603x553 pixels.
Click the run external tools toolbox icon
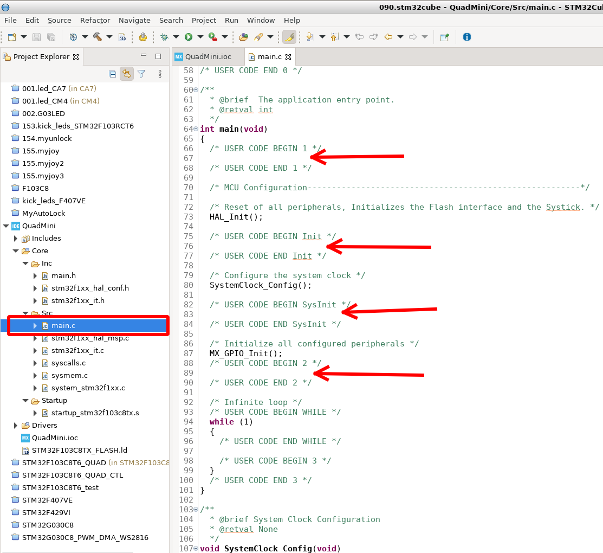(213, 37)
